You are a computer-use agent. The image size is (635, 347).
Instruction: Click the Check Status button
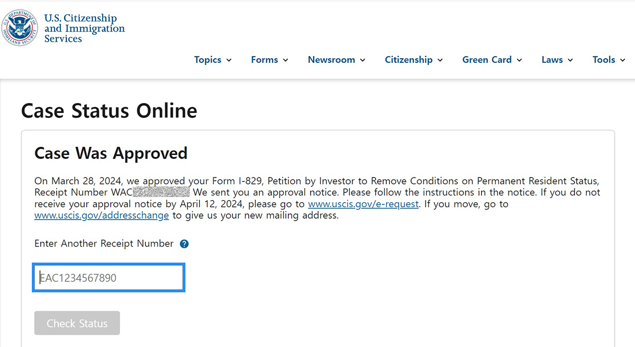click(x=77, y=323)
